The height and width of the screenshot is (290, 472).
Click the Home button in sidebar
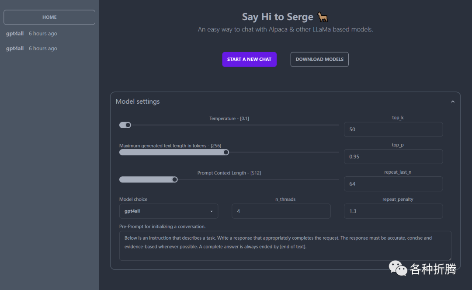pos(49,17)
